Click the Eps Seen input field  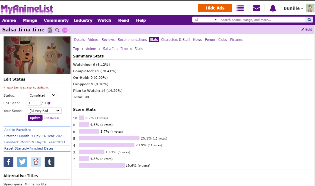[x=34, y=103]
